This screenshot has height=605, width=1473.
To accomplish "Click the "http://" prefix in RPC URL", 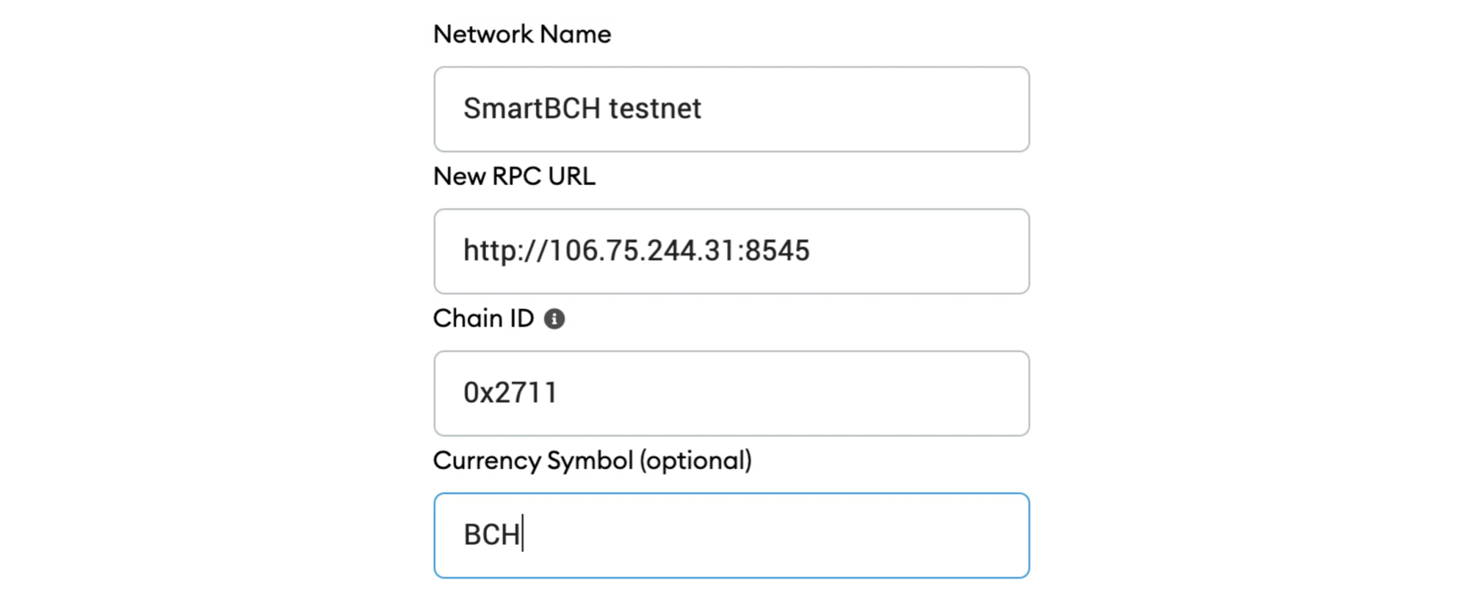I will click(x=506, y=250).
